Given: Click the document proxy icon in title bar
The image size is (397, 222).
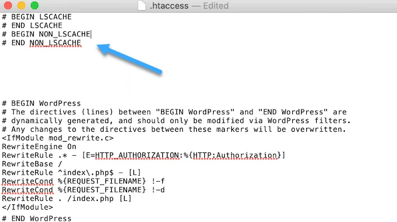Looking at the screenshot, I should (142, 6).
